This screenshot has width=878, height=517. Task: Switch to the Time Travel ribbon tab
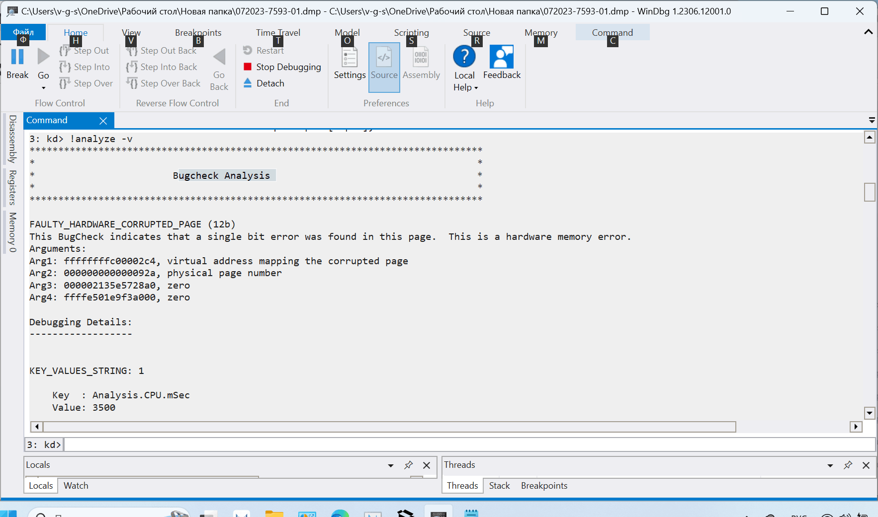pyautogui.click(x=278, y=33)
